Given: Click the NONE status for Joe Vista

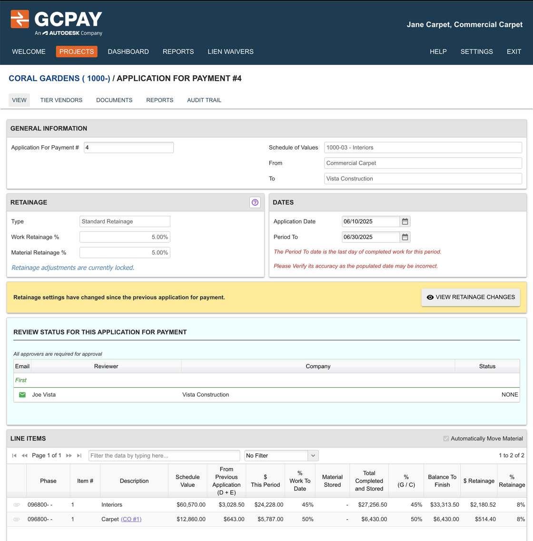Looking at the screenshot, I should [x=510, y=395].
